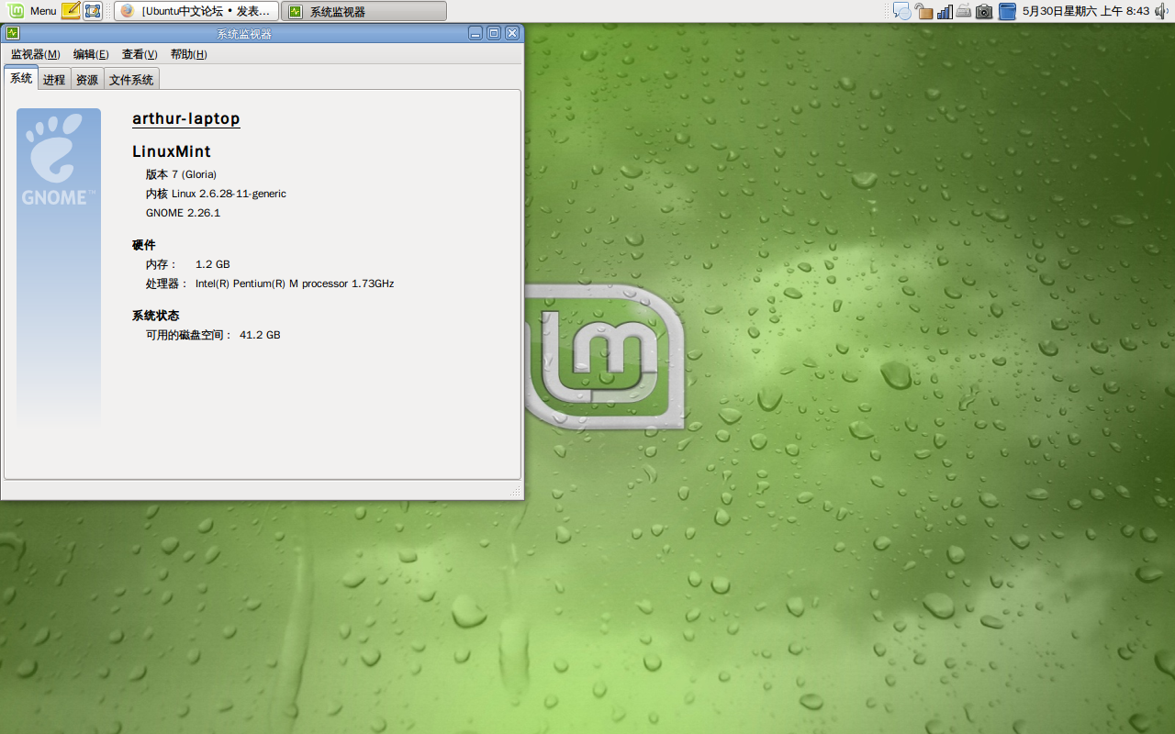Click the GNOME 2.26.1 version text

click(183, 213)
